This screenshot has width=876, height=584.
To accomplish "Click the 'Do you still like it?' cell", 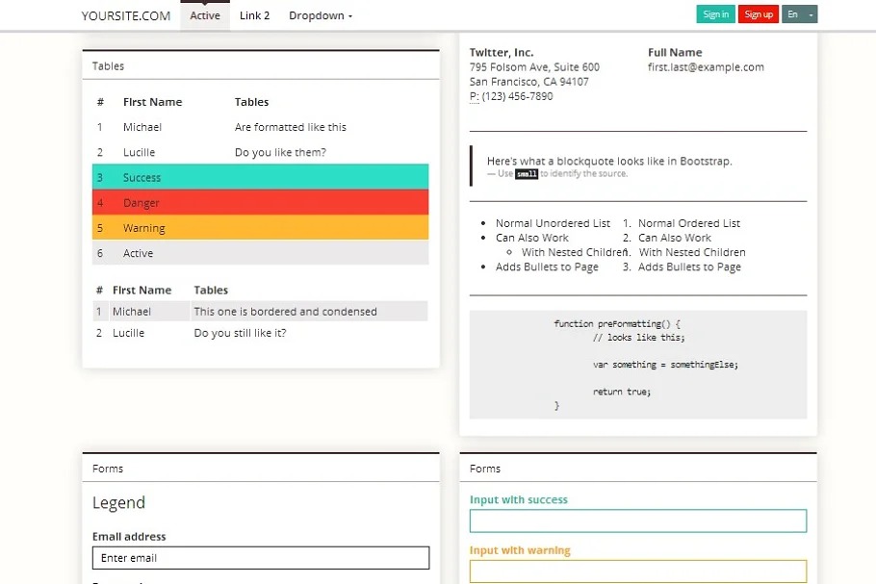I will pyautogui.click(x=240, y=333).
